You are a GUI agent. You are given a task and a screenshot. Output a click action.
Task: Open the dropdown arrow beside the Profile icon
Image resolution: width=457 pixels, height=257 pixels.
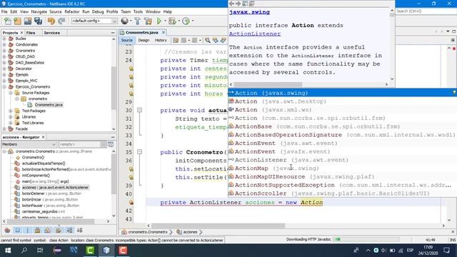click(192, 21)
